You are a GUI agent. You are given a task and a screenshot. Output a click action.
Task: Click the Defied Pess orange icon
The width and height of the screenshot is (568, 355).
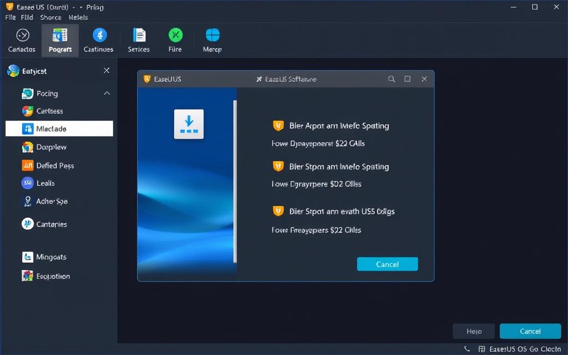pos(28,165)
